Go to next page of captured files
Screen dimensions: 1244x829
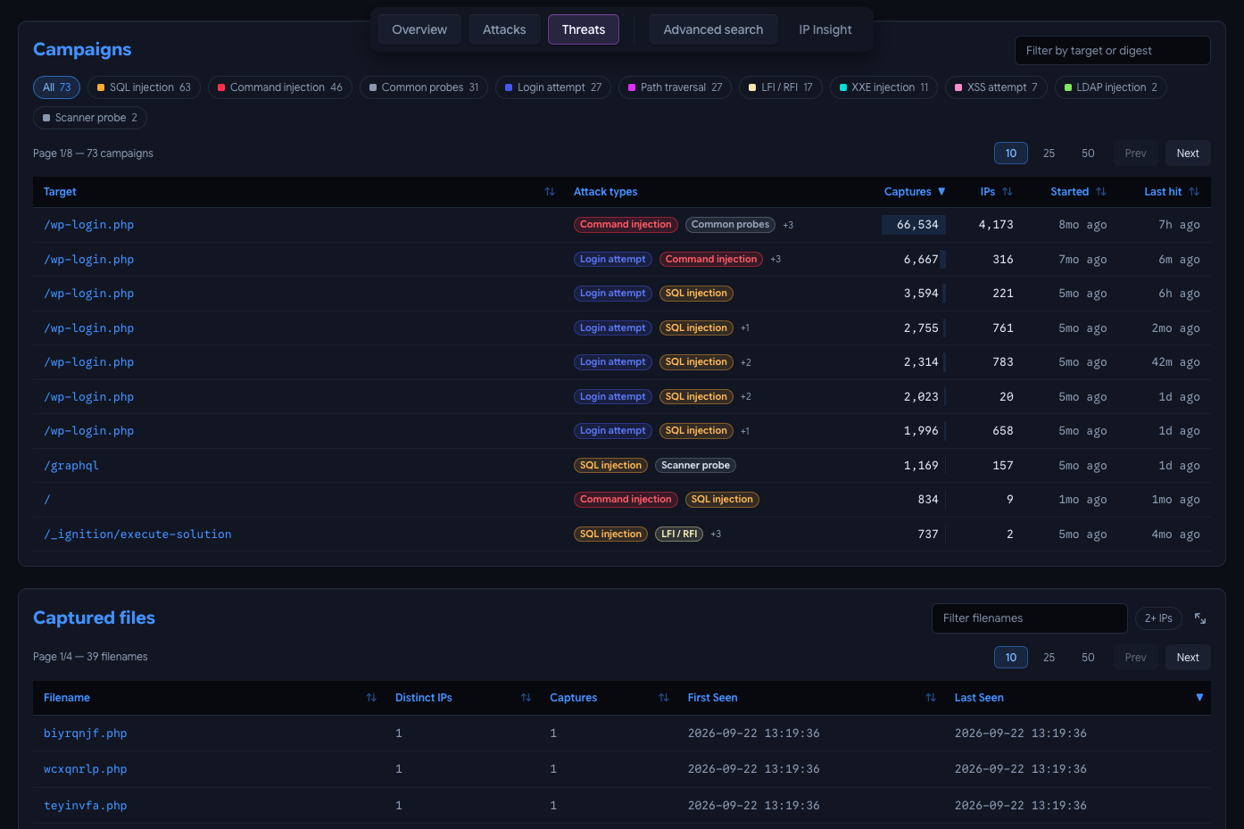(1188, 658)
